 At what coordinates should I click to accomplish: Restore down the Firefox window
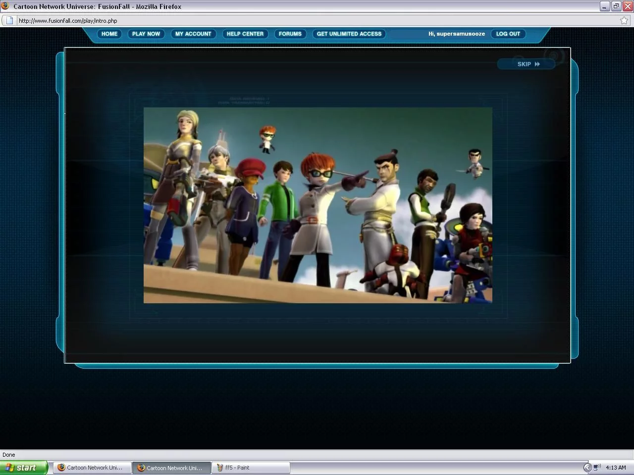tap(616, 6)
